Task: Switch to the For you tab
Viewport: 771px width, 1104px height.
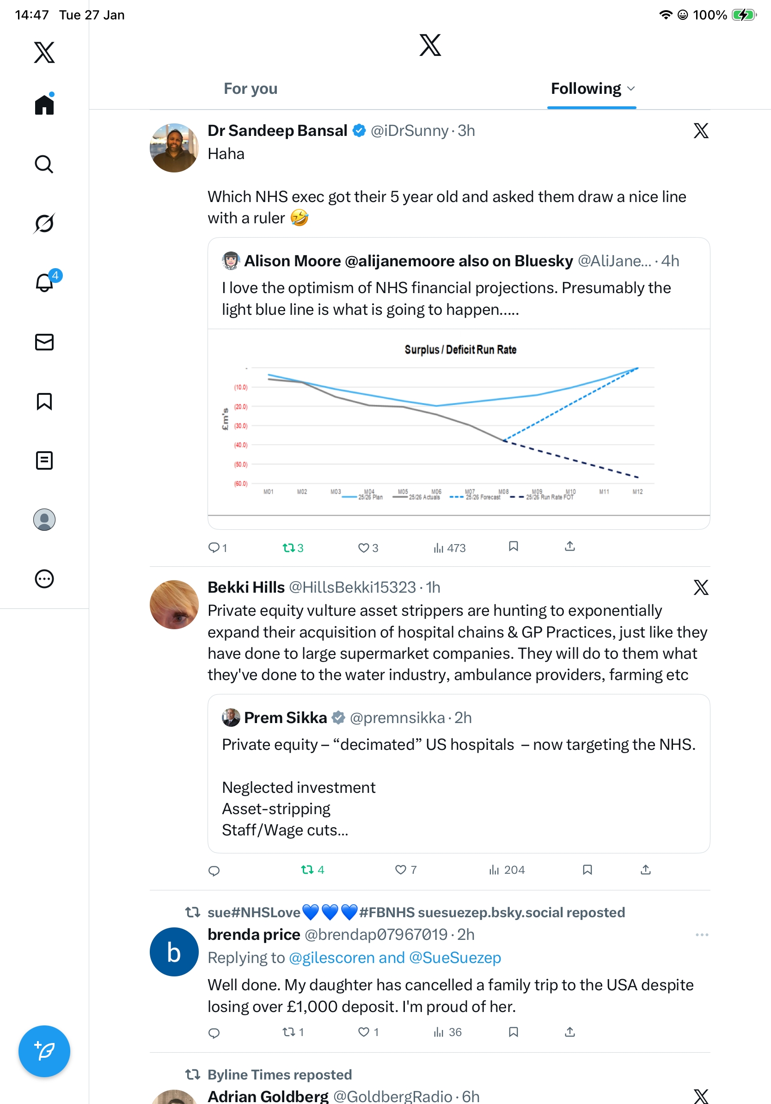Action: coord(251,89)
